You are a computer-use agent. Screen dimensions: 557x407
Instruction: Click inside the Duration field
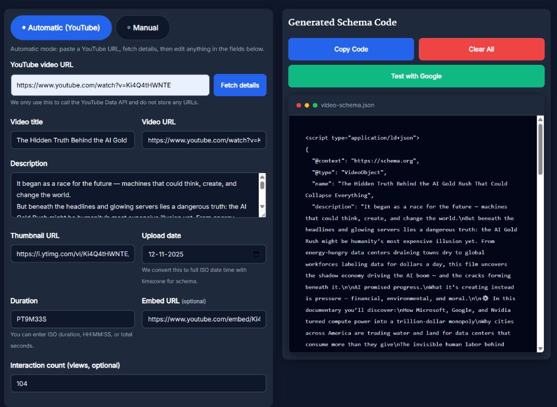coord(72,319)
